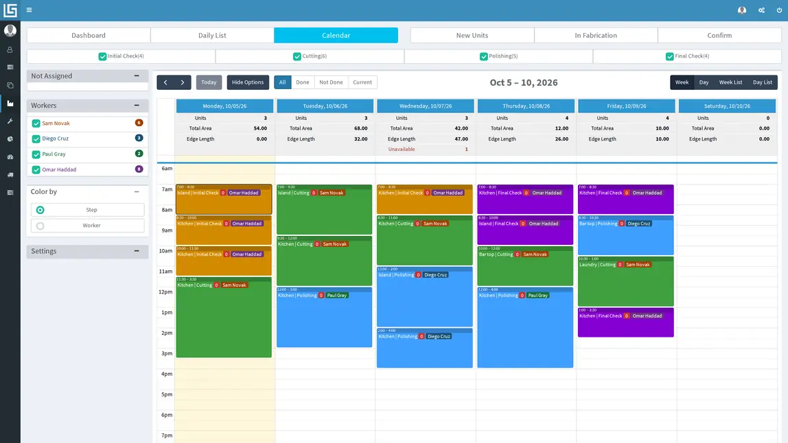Select the Calendar tab
Viewport: 788px width, 443px height.
[x=336, y=35]
